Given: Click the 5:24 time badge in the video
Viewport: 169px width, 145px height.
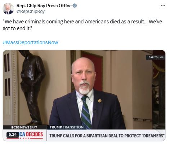Looking at the screenshot, I should click(13, 135).
